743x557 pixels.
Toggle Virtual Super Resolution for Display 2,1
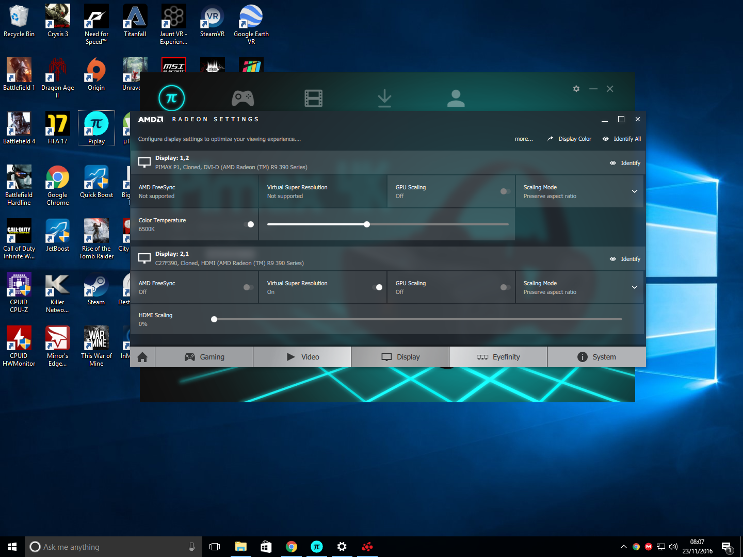378,287
